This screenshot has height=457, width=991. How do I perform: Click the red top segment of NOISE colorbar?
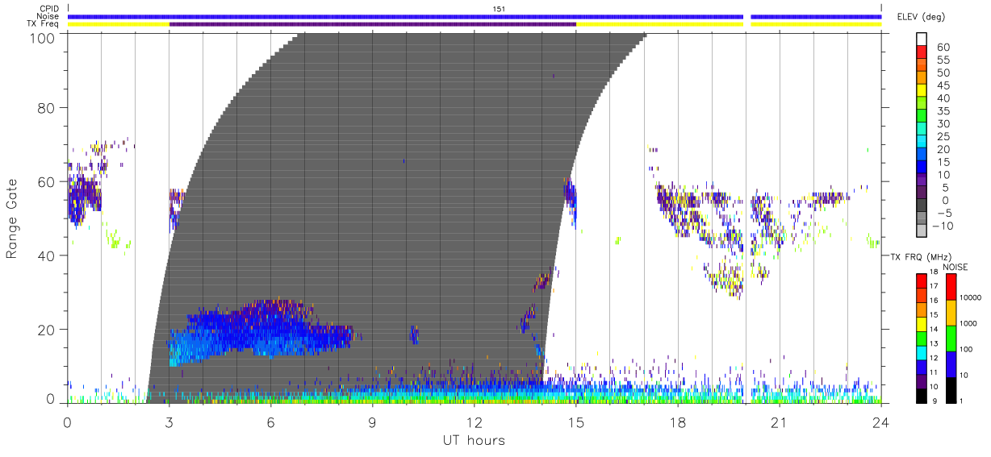coord(951,286)
